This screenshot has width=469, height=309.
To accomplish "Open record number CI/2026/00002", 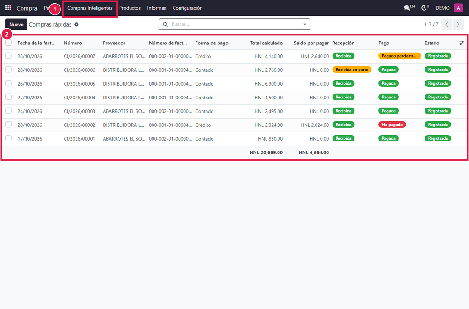I will coord(80,125).
